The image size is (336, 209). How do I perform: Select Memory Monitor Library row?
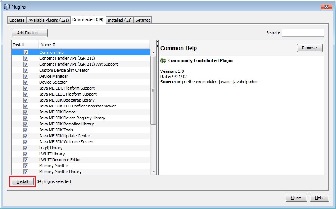[x=81, y=172]
